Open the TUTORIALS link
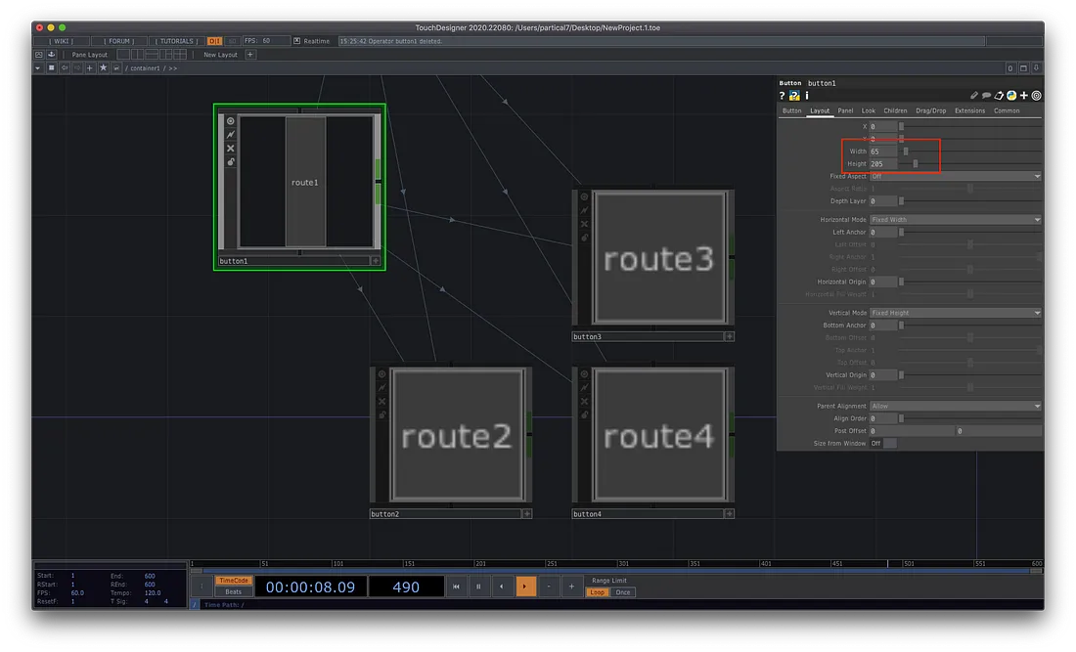1076x652 pixels. pos(177,41)
